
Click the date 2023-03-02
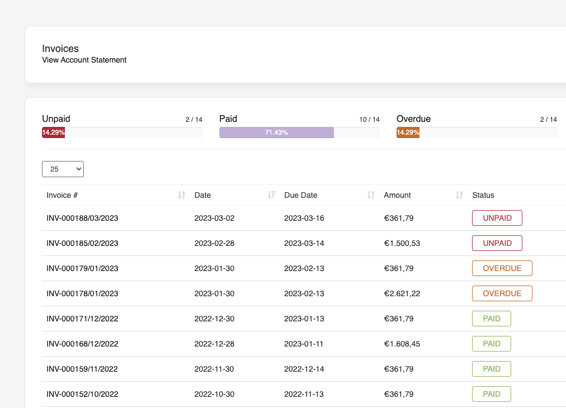click(214, 218)
